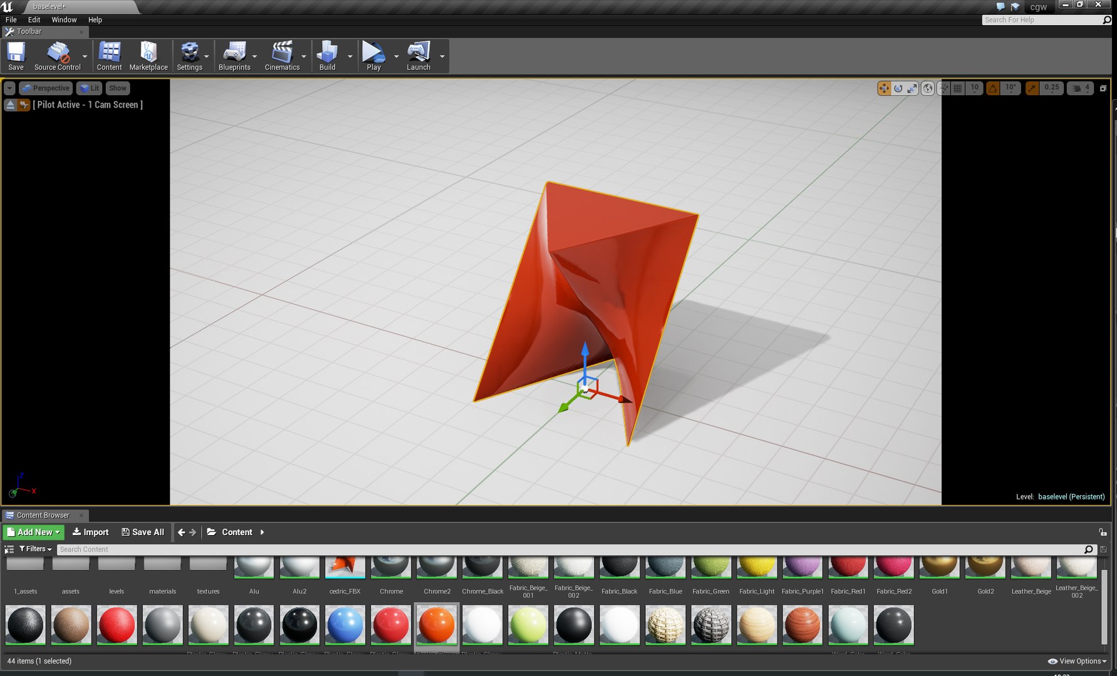
Task: Select the blue glossy material swatch
Action: pos(345,624)
